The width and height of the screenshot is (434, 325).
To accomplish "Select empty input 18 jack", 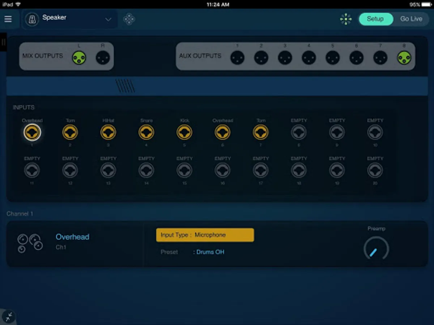I will [299, 170].
